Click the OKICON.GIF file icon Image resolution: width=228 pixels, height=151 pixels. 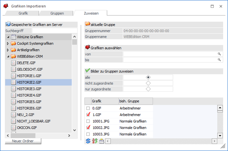tap(13, 128)
